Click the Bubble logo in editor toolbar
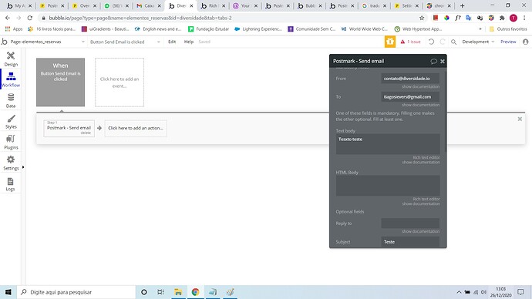Viewport: 532px width, 299px height. click(x=5, y=42)
